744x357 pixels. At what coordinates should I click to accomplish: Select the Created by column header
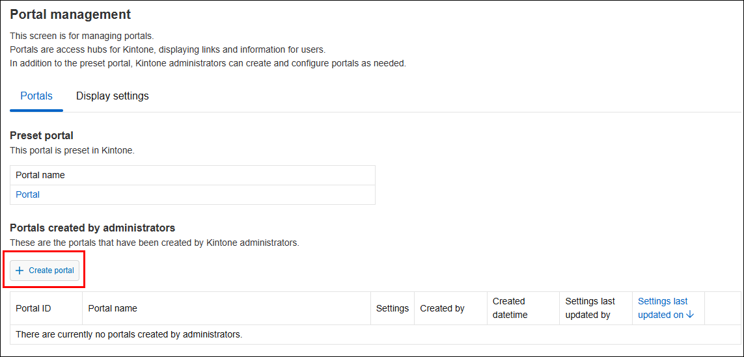[442, 308]
